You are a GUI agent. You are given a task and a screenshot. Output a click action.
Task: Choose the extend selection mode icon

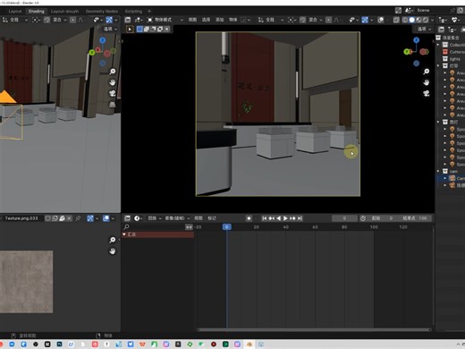(x=147, y=29)
